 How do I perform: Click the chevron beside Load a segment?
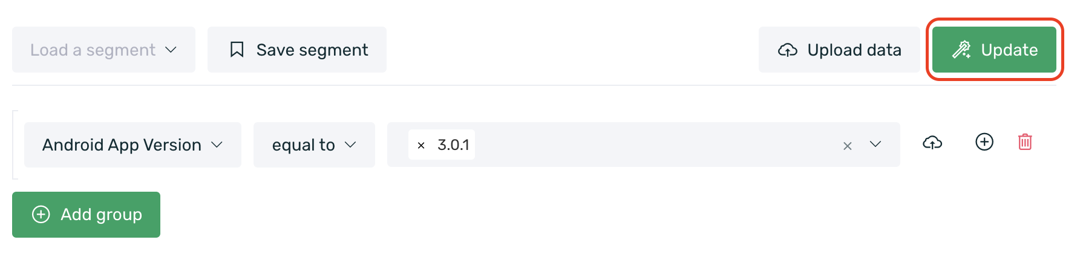171,50
